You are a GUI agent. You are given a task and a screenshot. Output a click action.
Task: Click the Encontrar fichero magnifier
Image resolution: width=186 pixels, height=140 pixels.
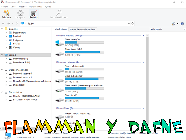coord(59,14)
